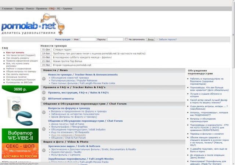Open ЛС in top navigation

click(59, 8)
